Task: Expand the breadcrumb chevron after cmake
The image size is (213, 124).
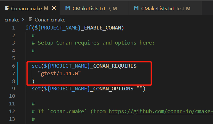Action: coord(23,20)
